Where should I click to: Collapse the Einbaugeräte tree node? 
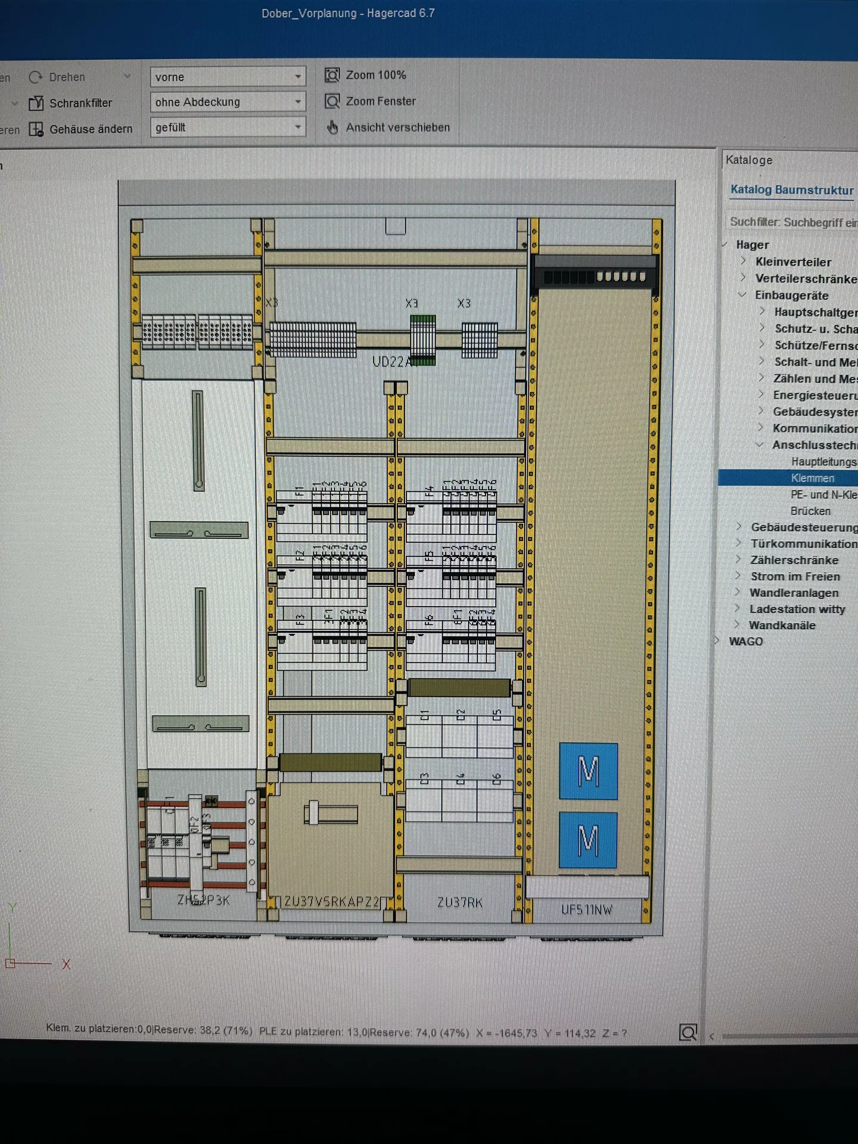(x=742, y=295)
